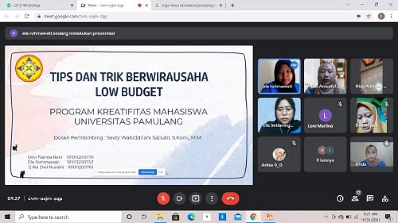
Task: Open Task View on the taskbar
Action: tap(144, 217)
